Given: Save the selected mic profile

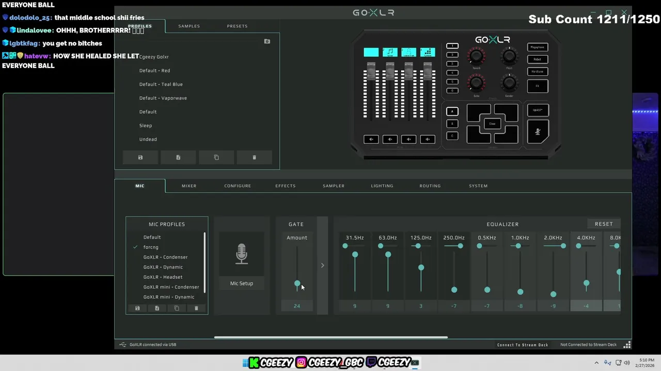Looking at the screenshot, I should (x=137, y=308).
